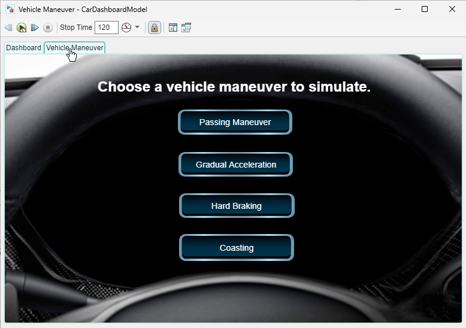
Task: Toggle the padlock lock button
Action: (155, 28)
